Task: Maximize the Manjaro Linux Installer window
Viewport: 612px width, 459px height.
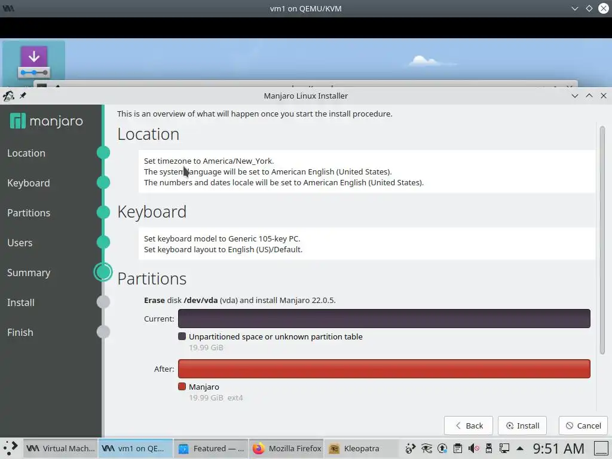Action: (x=589, y=96)
